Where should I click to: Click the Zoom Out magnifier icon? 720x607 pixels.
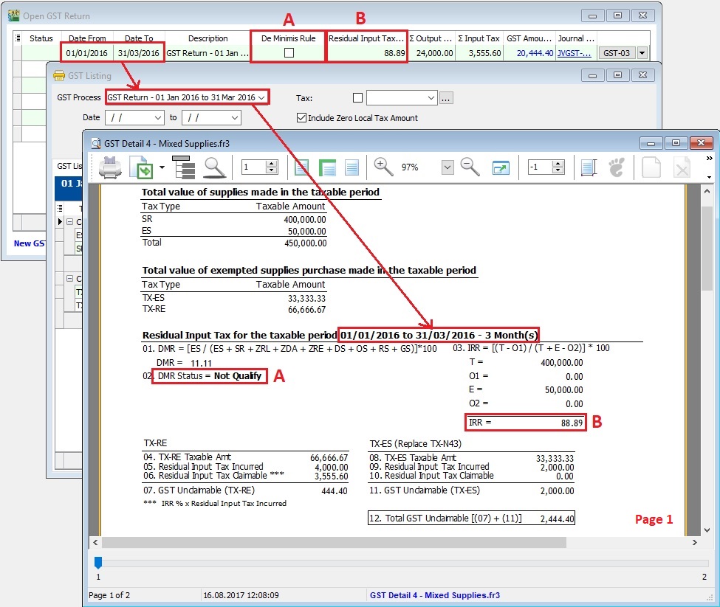click(468, 167)
